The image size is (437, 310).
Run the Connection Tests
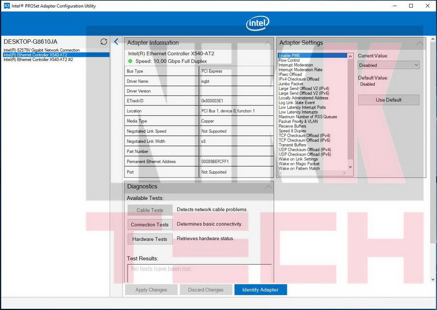(x=150, y=224)
